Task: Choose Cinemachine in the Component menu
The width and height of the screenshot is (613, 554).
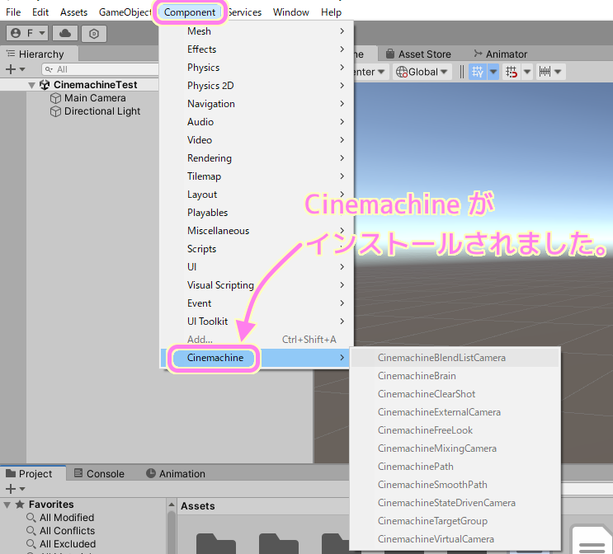Action: pos(257,358)
